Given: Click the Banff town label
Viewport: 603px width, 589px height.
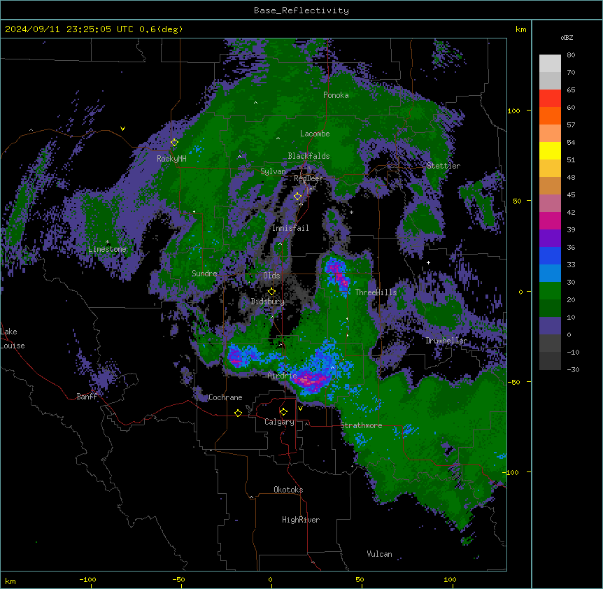Looking at the screenshot, I should [x=87, y=397].
